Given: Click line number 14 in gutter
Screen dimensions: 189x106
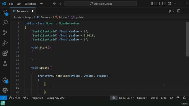Looking at the screenshot, I should point(17,68).
